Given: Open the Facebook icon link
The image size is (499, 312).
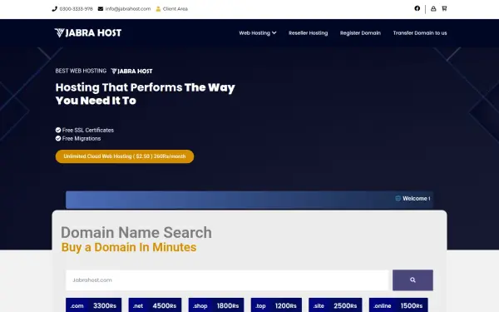Looking at the screenshot, I should 417,8.
